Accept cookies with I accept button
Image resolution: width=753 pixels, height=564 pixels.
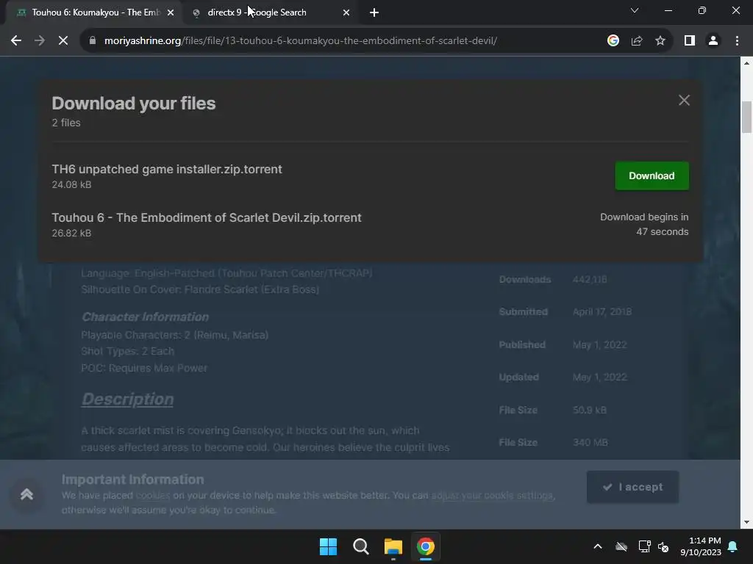pyautogui.click(x=632, y=487)
